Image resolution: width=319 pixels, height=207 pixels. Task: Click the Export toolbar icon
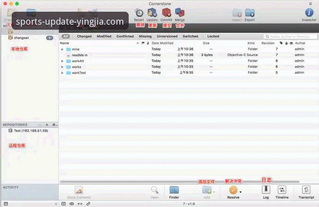tap(250, 13)
